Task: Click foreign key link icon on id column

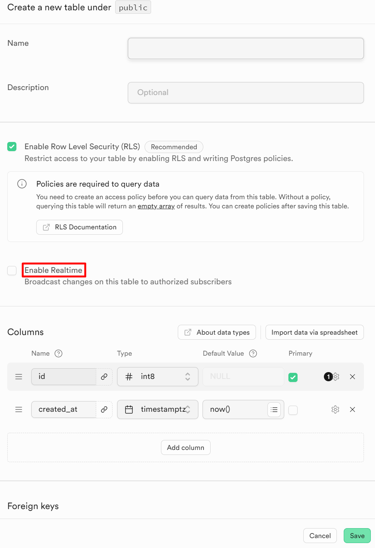Action: click(104, 377)
